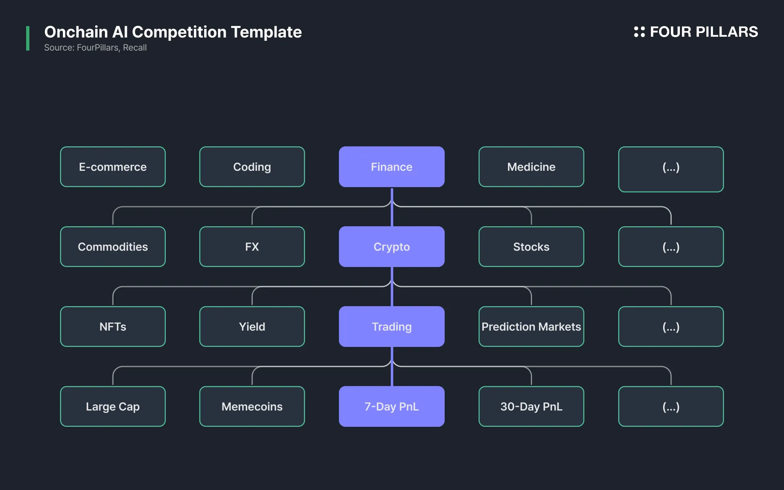This screenshot has width=784, height=490.
Task: Select the E-commerce category box
Action: click(113, 167)
